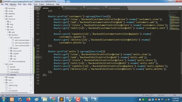
Task: Switch to the UnitController.php tab
Action: [71, 8]
